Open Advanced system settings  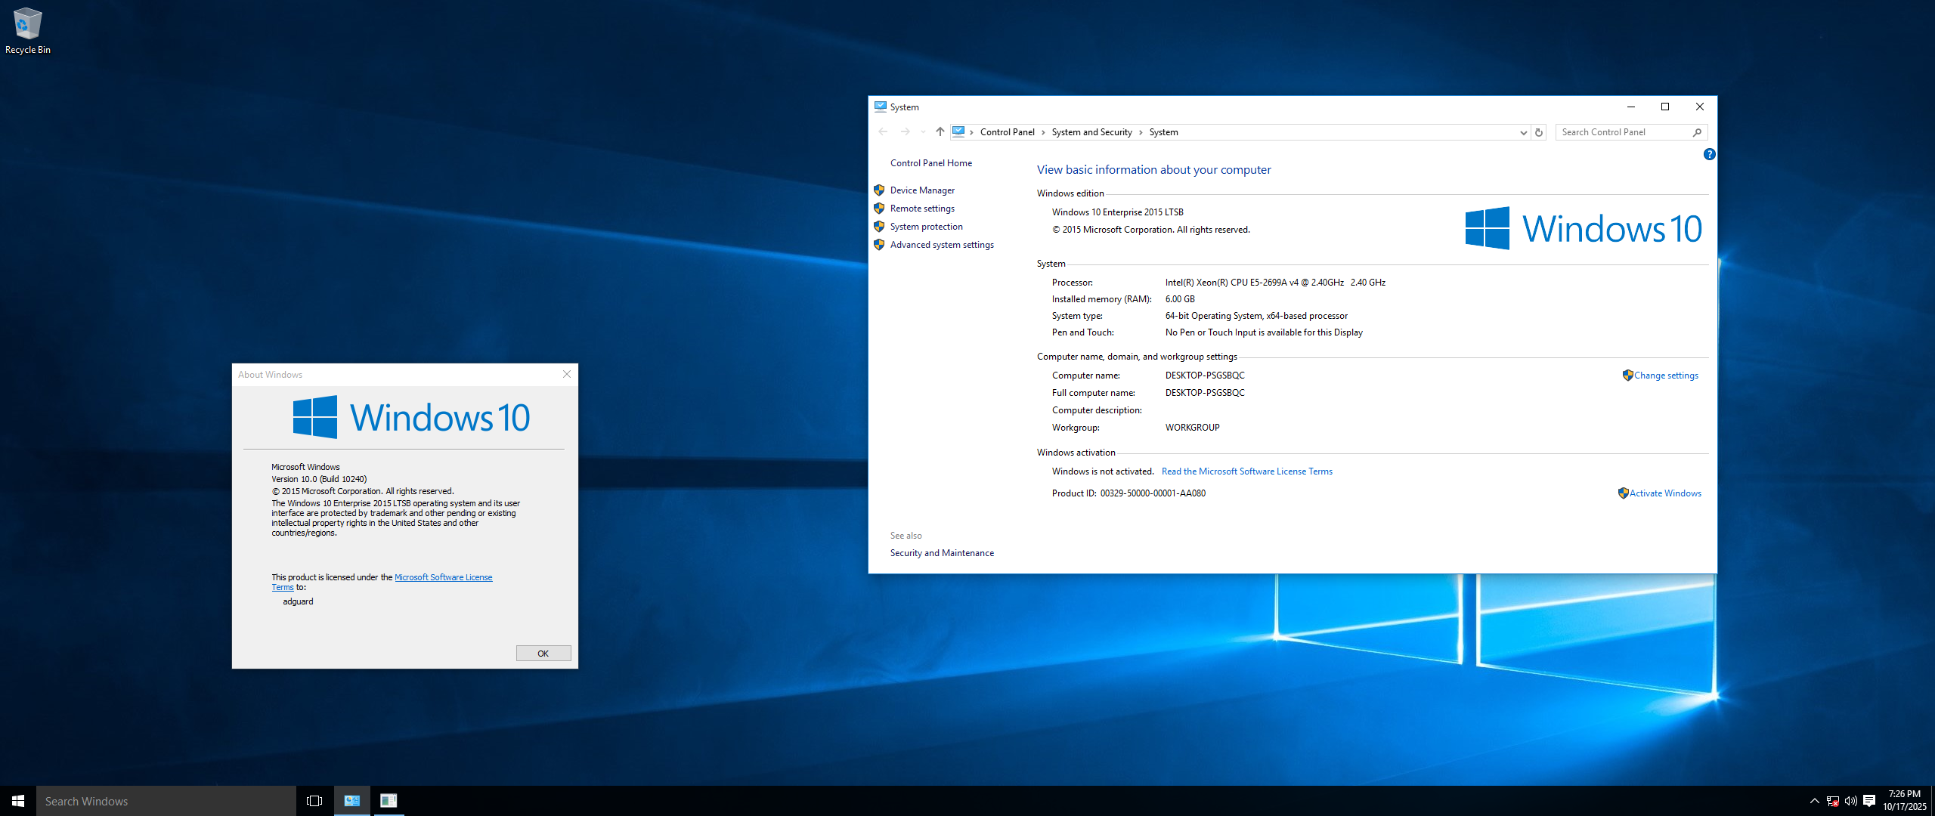(x=942, y=245)
